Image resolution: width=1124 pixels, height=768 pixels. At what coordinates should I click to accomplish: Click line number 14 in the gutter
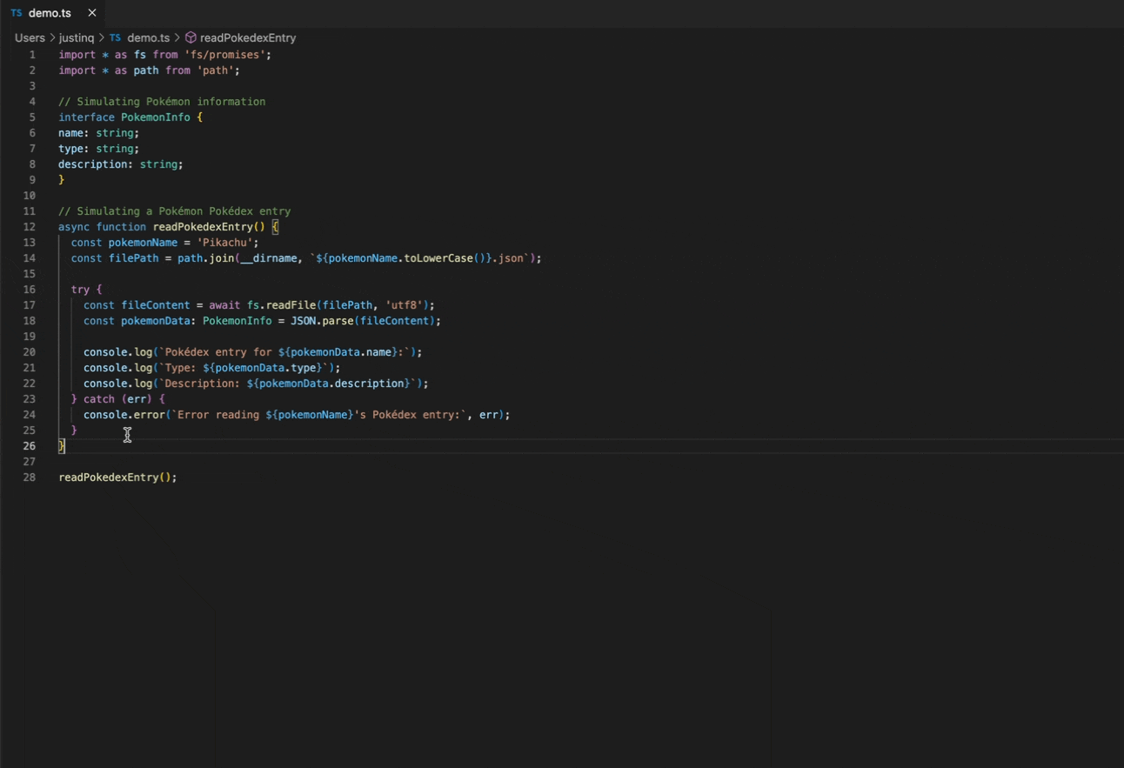click(x=29, y=257)
